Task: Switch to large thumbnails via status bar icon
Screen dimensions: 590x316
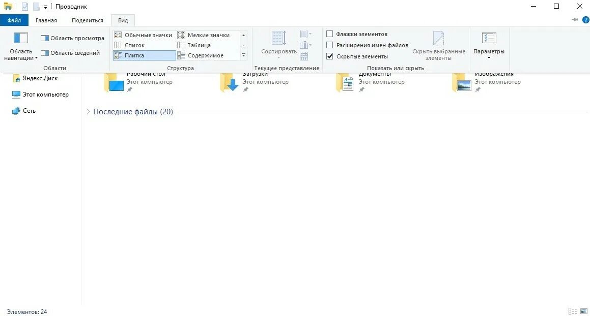Action: click(x=584, y=311)
